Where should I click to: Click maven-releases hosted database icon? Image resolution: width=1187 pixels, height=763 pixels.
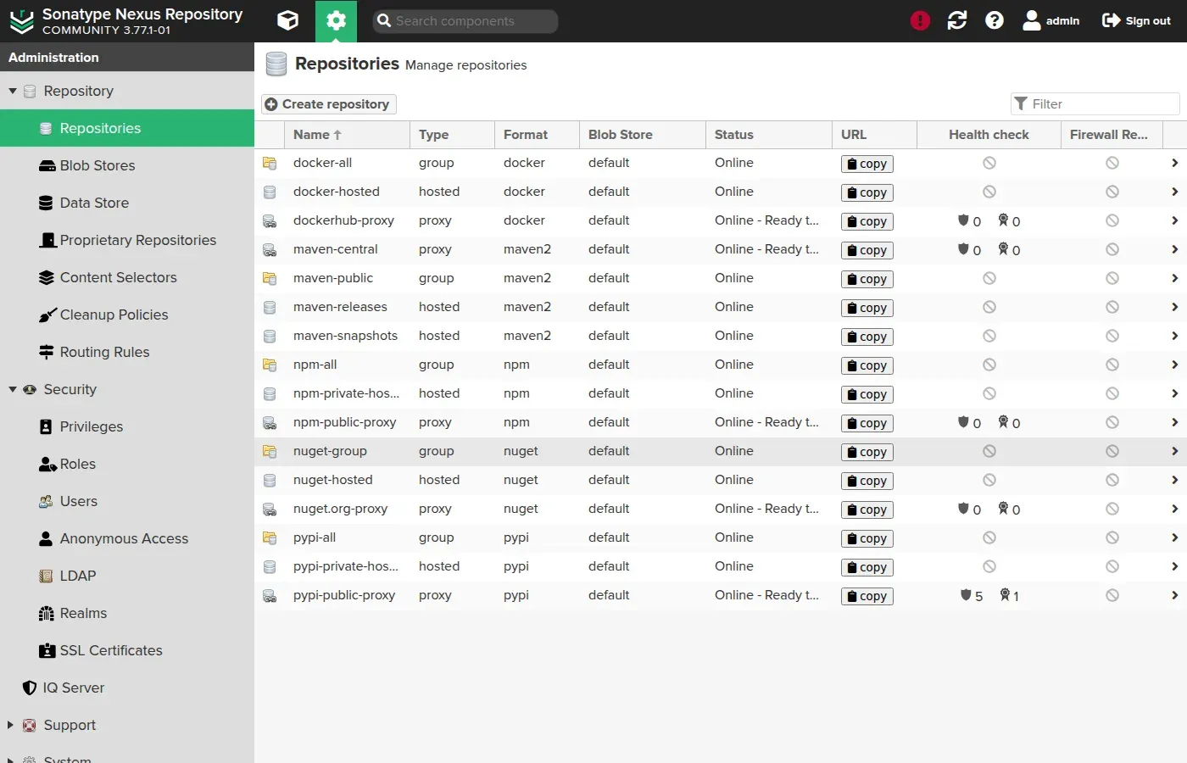[270, 307]
